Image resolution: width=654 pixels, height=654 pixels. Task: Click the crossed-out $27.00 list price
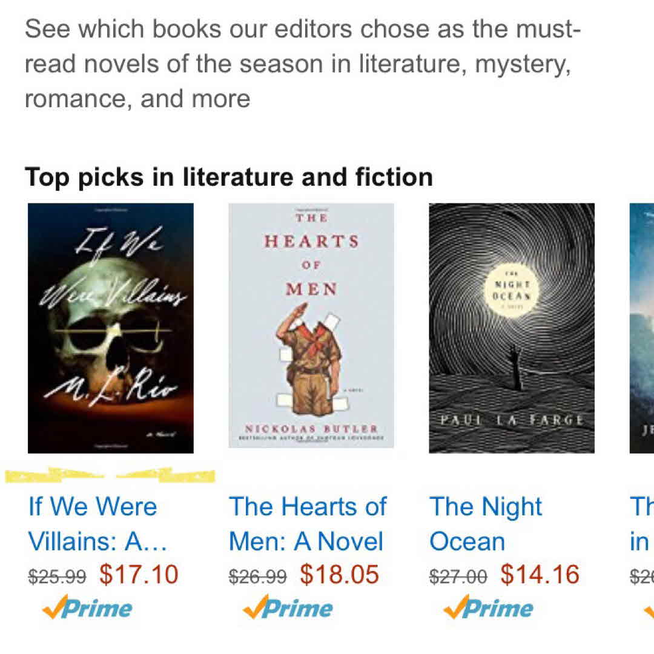(458, 576)
